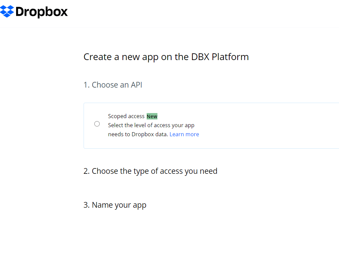Viewport: 339px width, 255px height.
Task: Click the "2. Choose the type of access" heading
Action: pos(150,171)
